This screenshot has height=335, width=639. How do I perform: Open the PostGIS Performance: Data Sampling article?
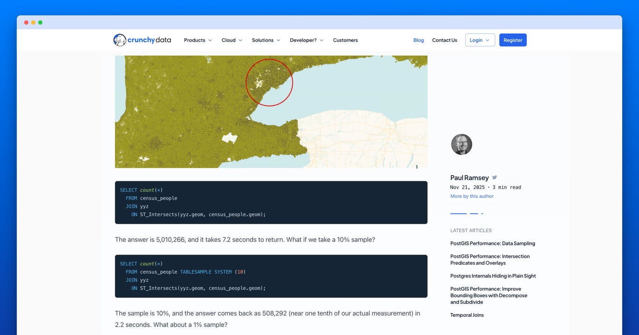pyautogui.click(x=493, y=243)
